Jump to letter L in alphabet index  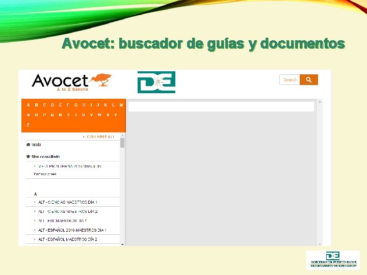pos(113,105)
